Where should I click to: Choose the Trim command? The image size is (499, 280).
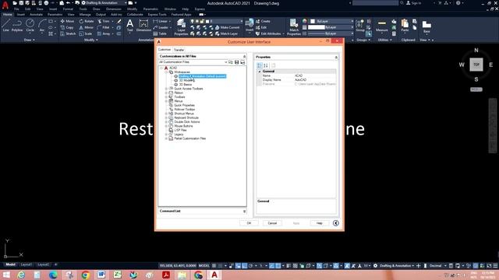tap(104, 21)
